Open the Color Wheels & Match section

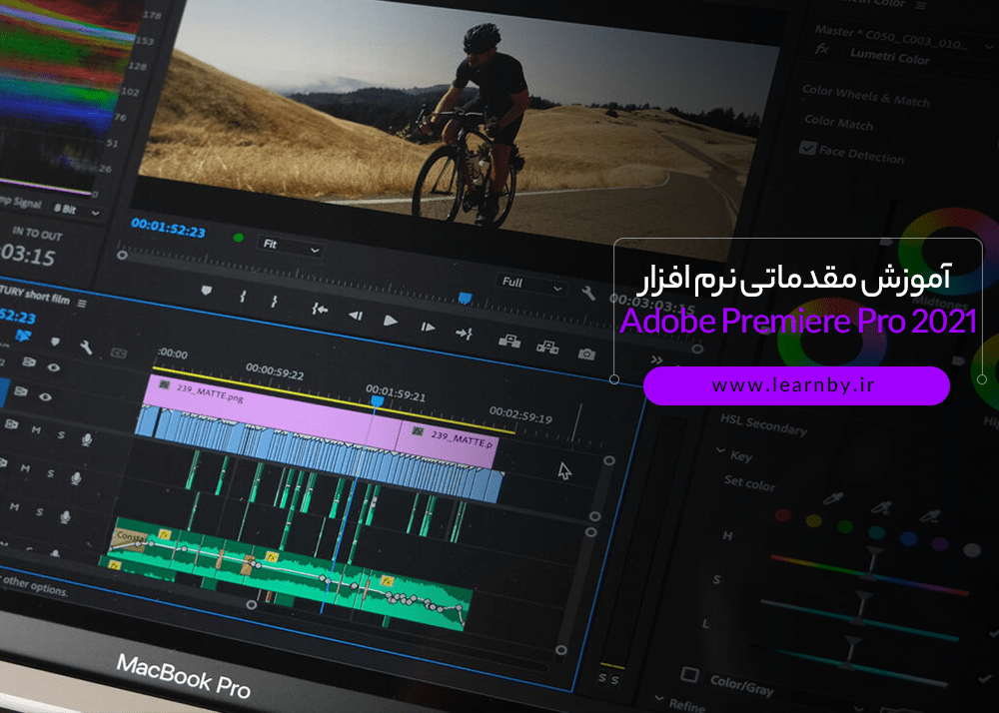(866, 96)
